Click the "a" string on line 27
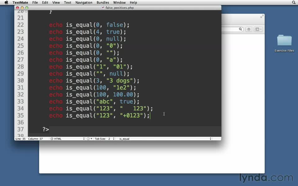 [111, 60]
